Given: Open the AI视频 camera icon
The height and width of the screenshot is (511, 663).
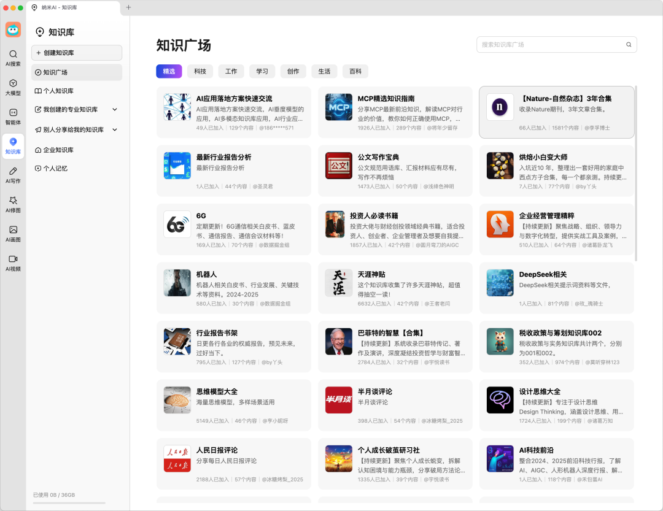Looking at the screenshot, I should (x=13, y=263).
